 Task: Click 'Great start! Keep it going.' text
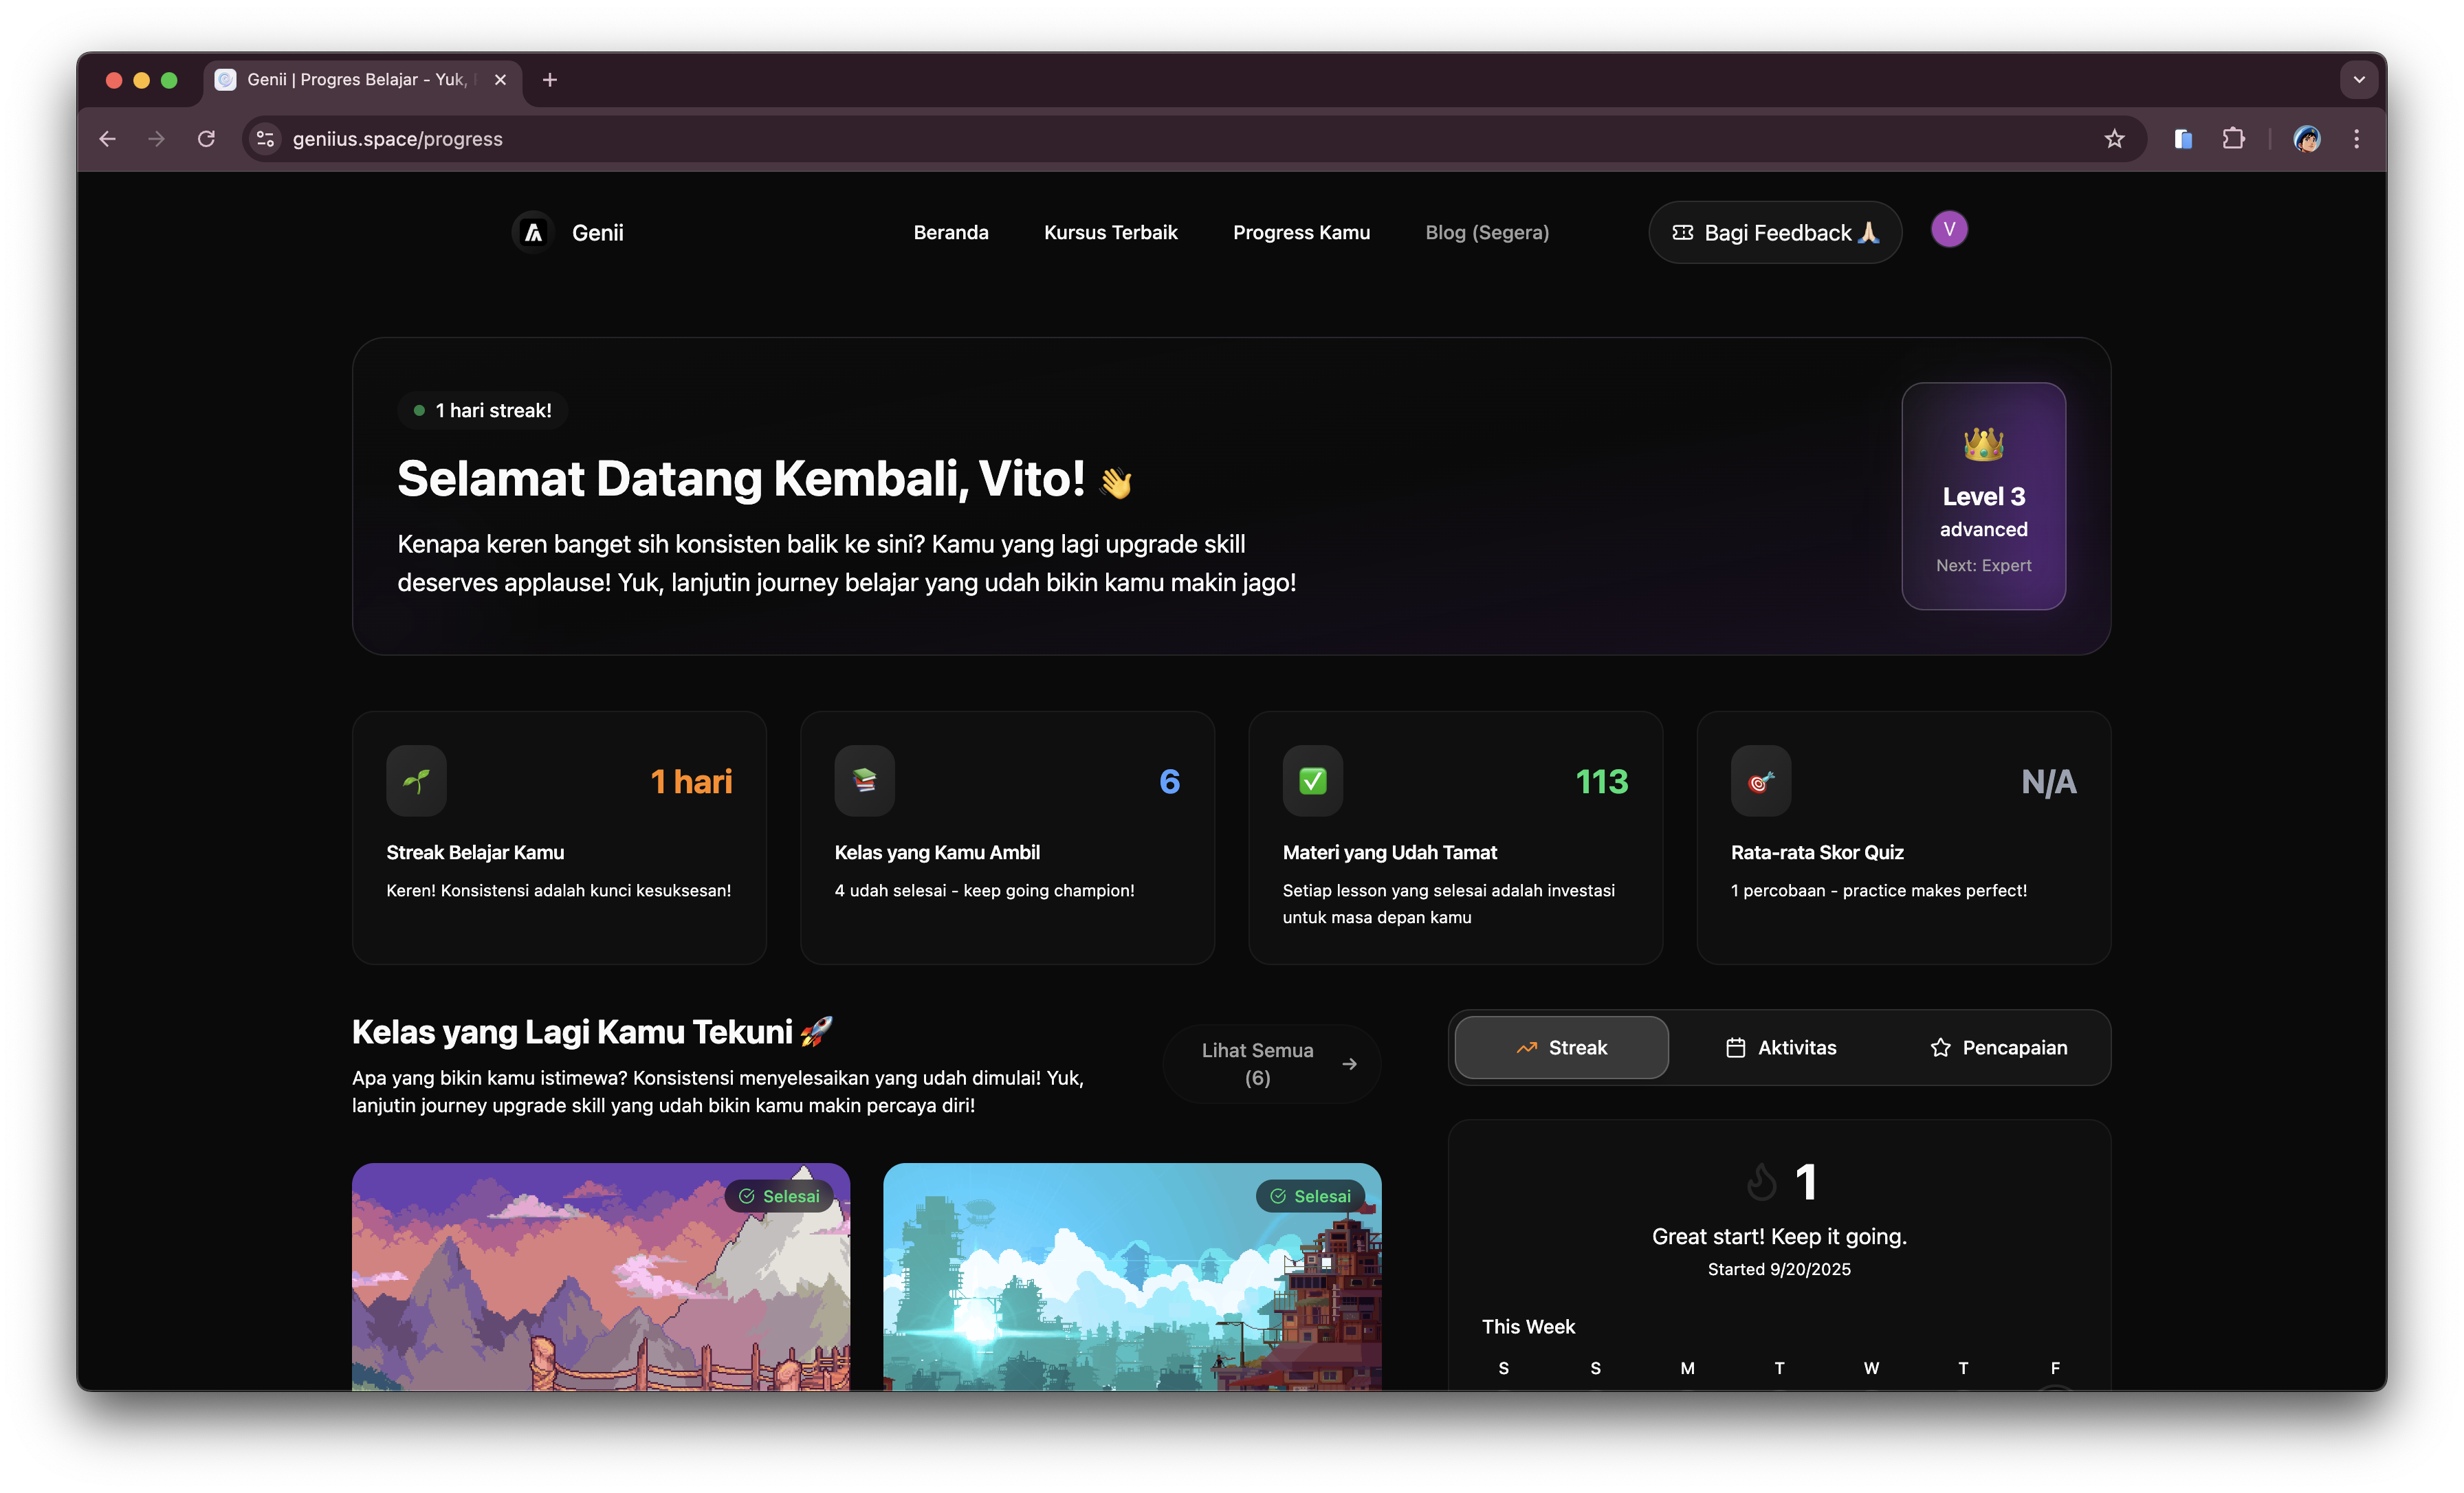pos(1779,1236)
